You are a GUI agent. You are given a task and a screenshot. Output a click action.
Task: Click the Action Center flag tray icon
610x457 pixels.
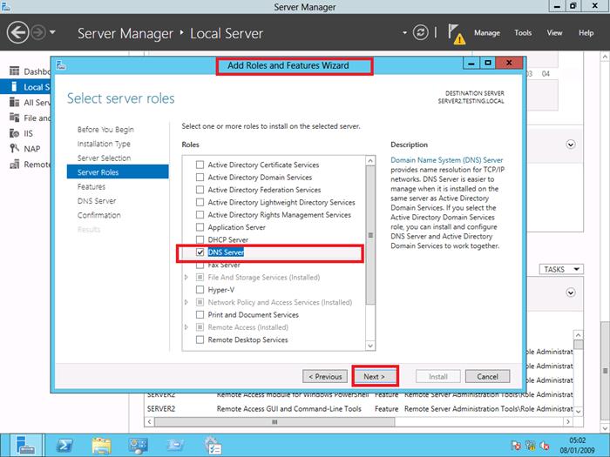516,446
